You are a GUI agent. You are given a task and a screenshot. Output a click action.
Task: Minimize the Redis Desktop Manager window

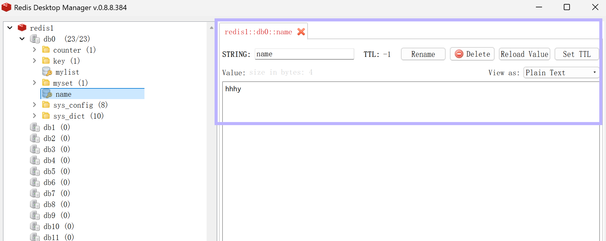click(539, 7)
